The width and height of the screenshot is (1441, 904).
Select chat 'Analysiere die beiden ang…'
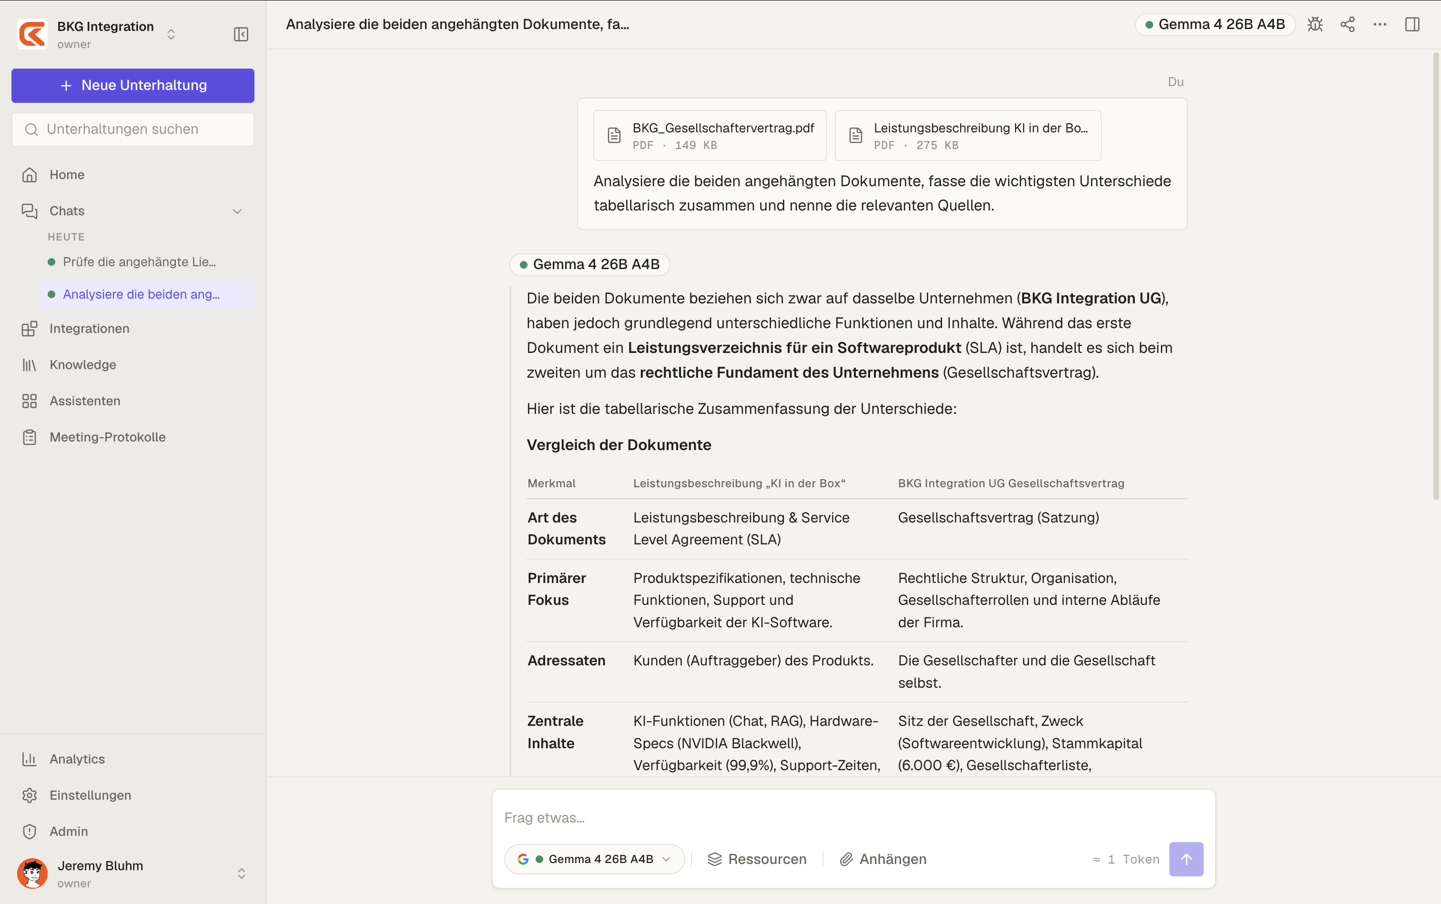pyautogui.click(x=146, y=294)
